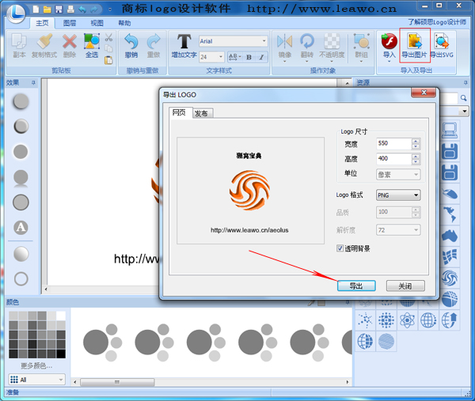Image resolution: width=475 pixels, height=401 pixels.
Task: Open the resources category dropdown arrow
Action: tap(465, 111)
